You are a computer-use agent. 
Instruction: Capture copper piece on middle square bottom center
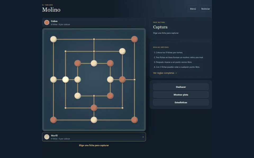[x=94, y=108]
